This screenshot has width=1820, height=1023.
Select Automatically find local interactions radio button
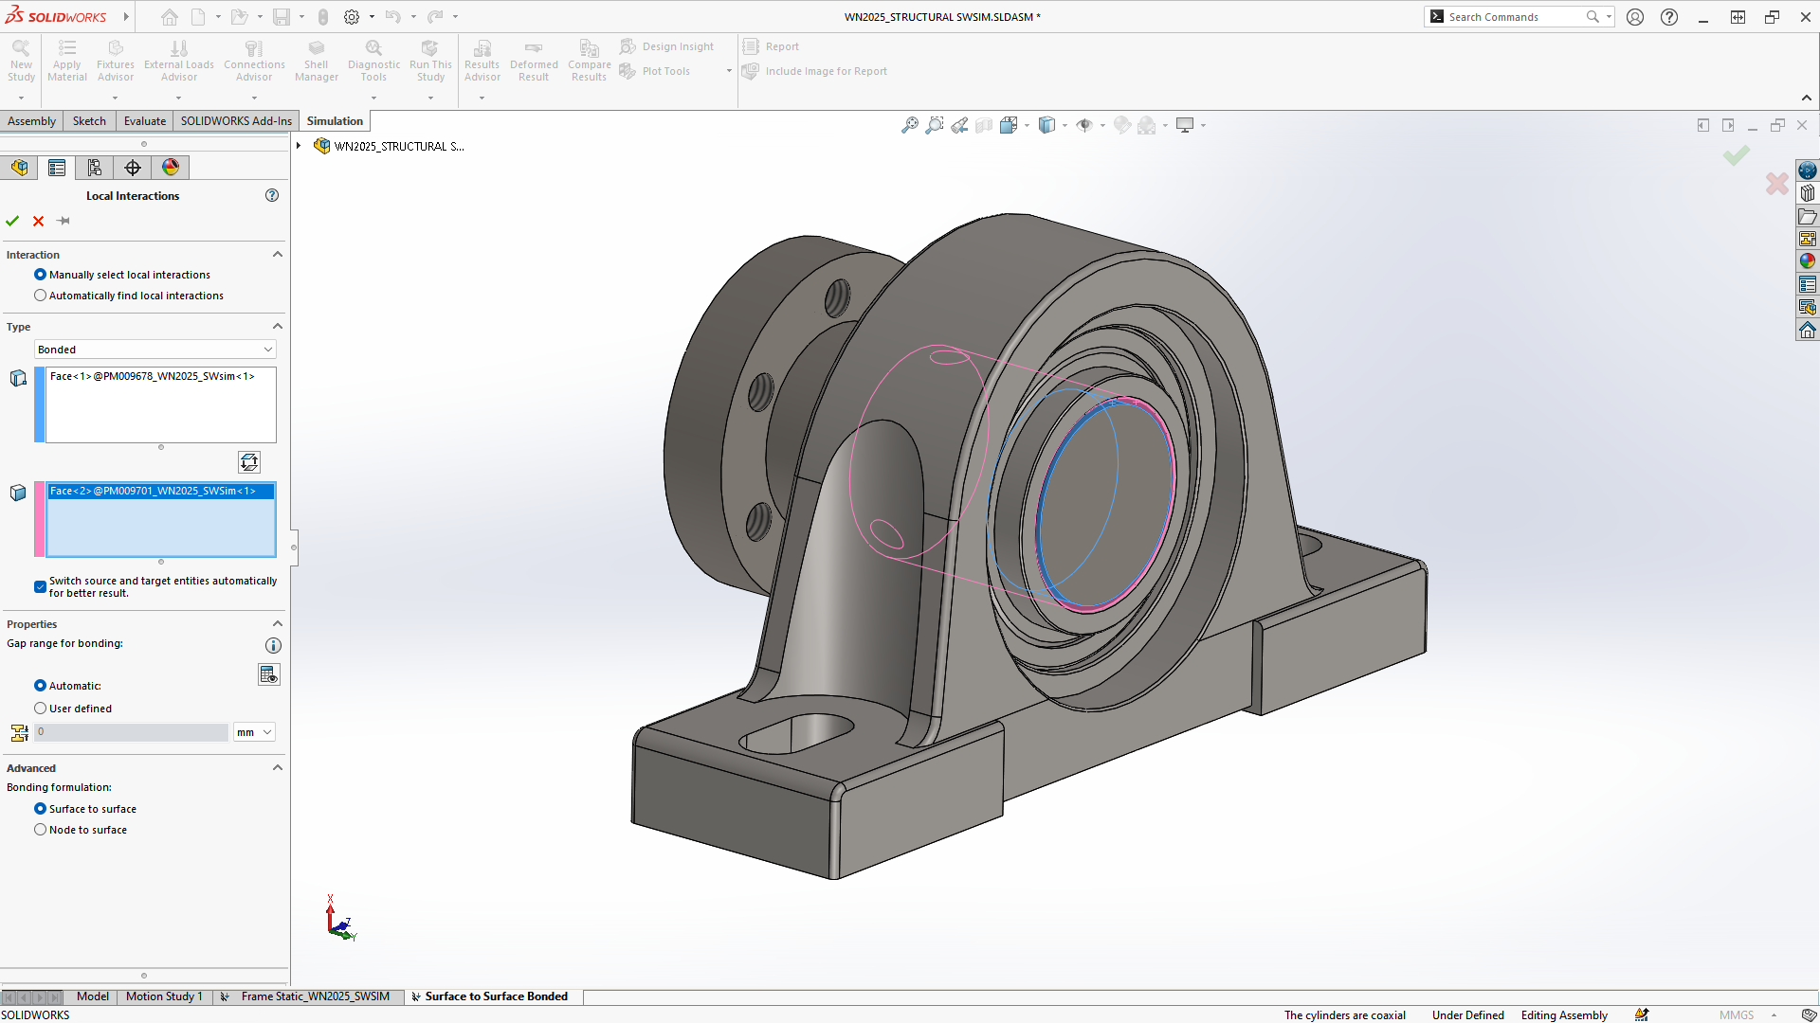pos(40,295)
